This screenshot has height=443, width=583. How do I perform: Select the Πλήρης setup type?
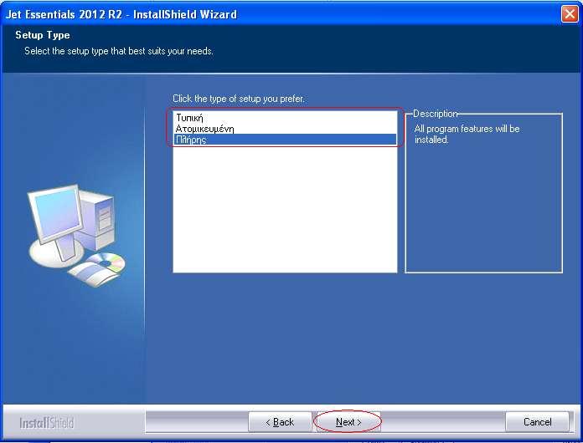285,140
